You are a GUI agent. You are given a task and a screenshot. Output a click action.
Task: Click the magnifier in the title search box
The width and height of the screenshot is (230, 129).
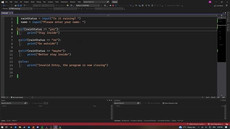click(108, 2)
